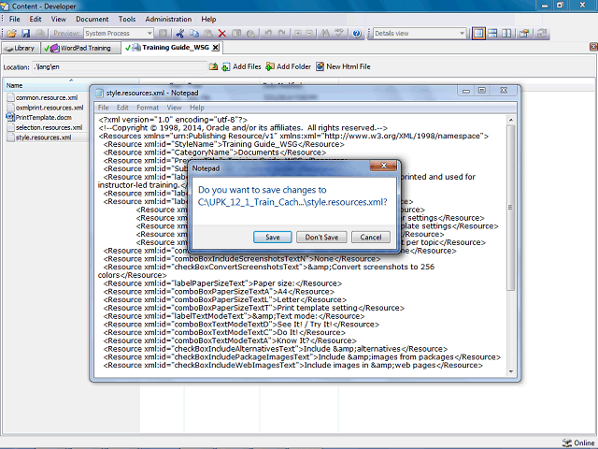Image resolution: width=598 pixels, height=449 pixels.
Task: Open the Help menu in Developer
Action: pyautogui.click(x=208, y=19)
